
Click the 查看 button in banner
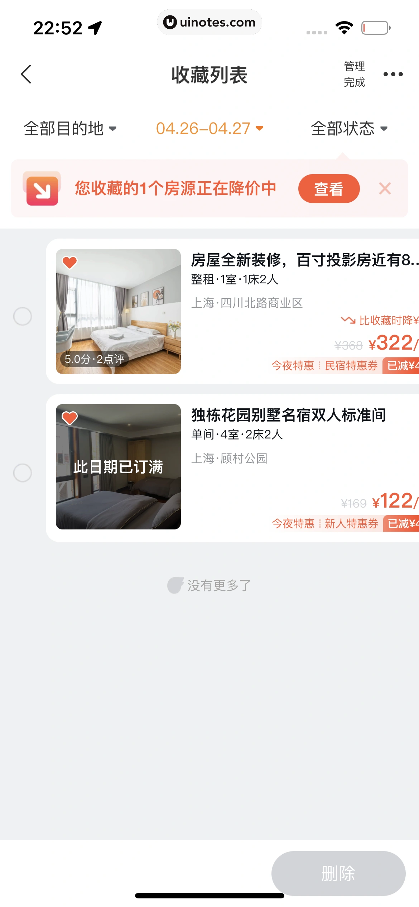(x=329, y=188)
